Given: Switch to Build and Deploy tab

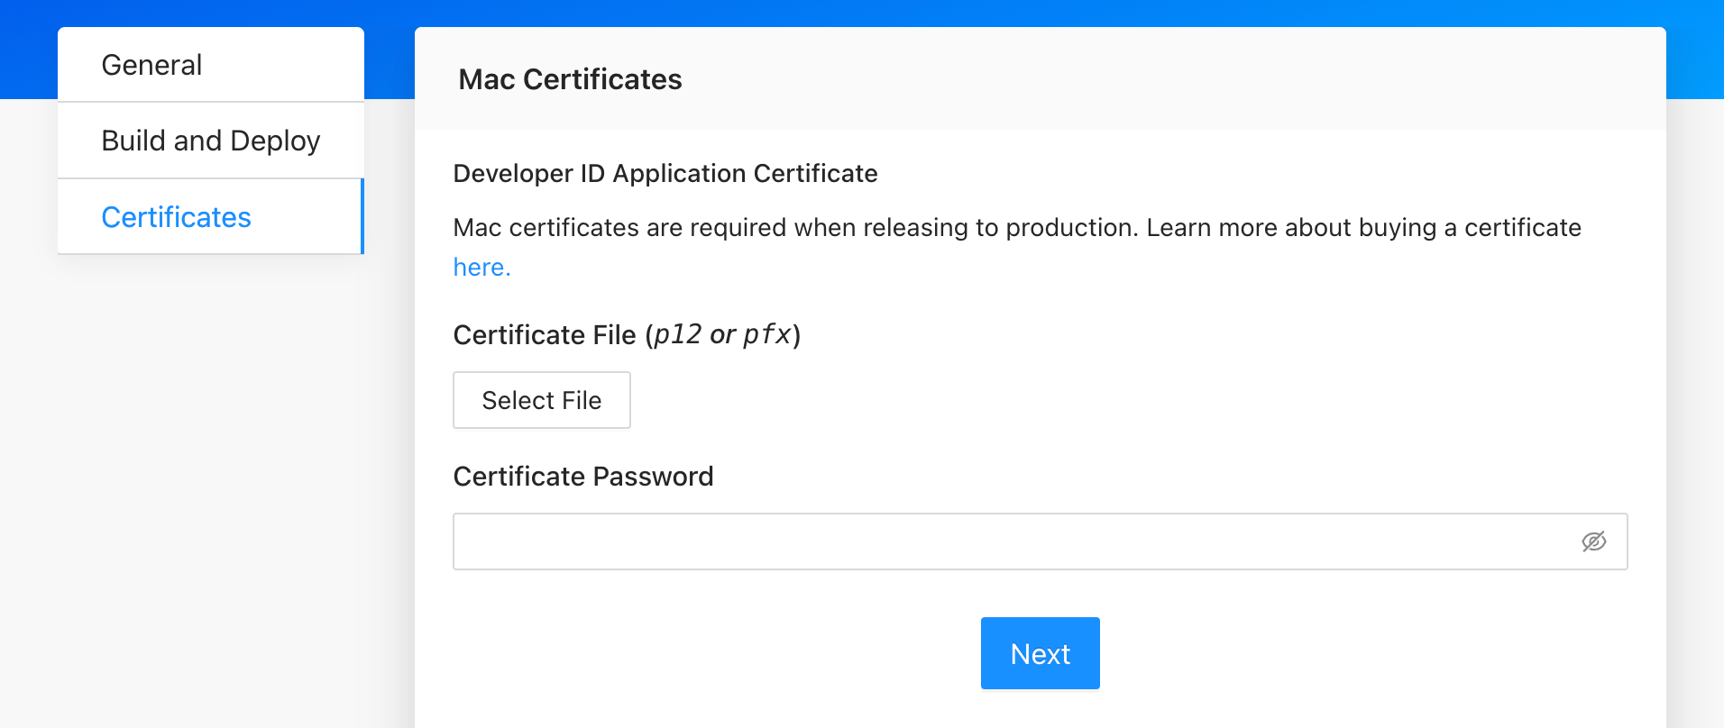Looking at the screenshot, I should point(210,141).
